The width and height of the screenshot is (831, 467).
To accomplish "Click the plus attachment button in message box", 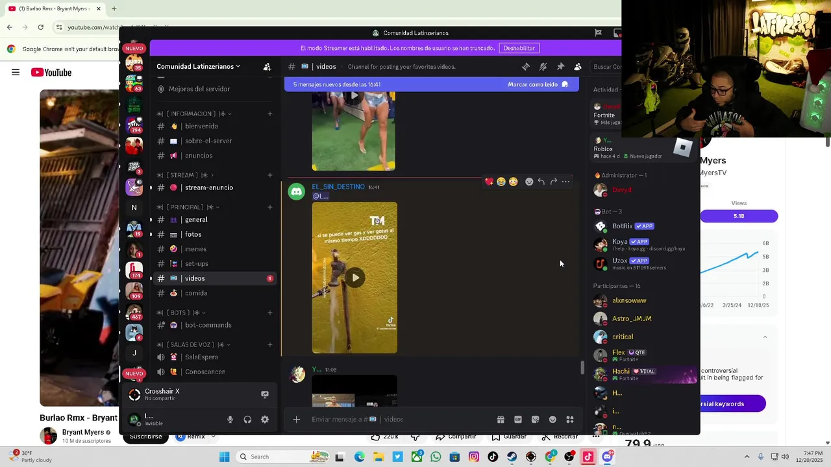I will (296, 420).
